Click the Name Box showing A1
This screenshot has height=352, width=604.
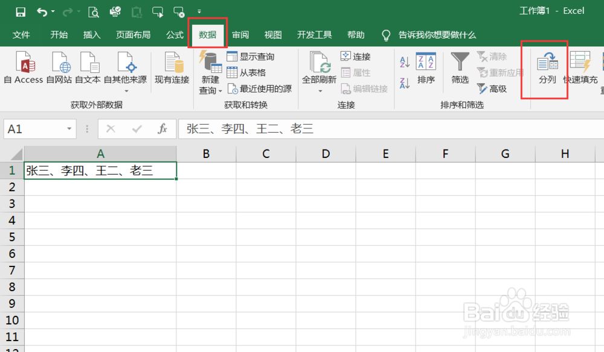33,128
